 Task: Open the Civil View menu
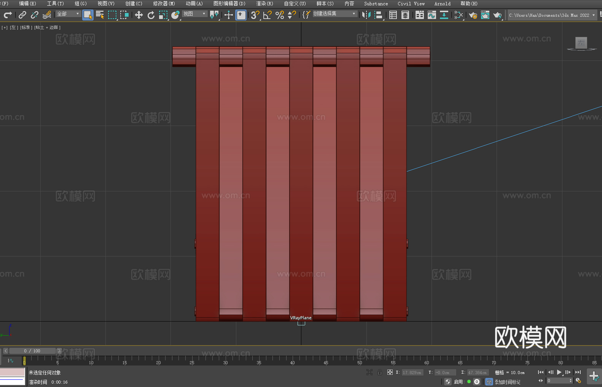pyautogui.click(x=411, y=3)
